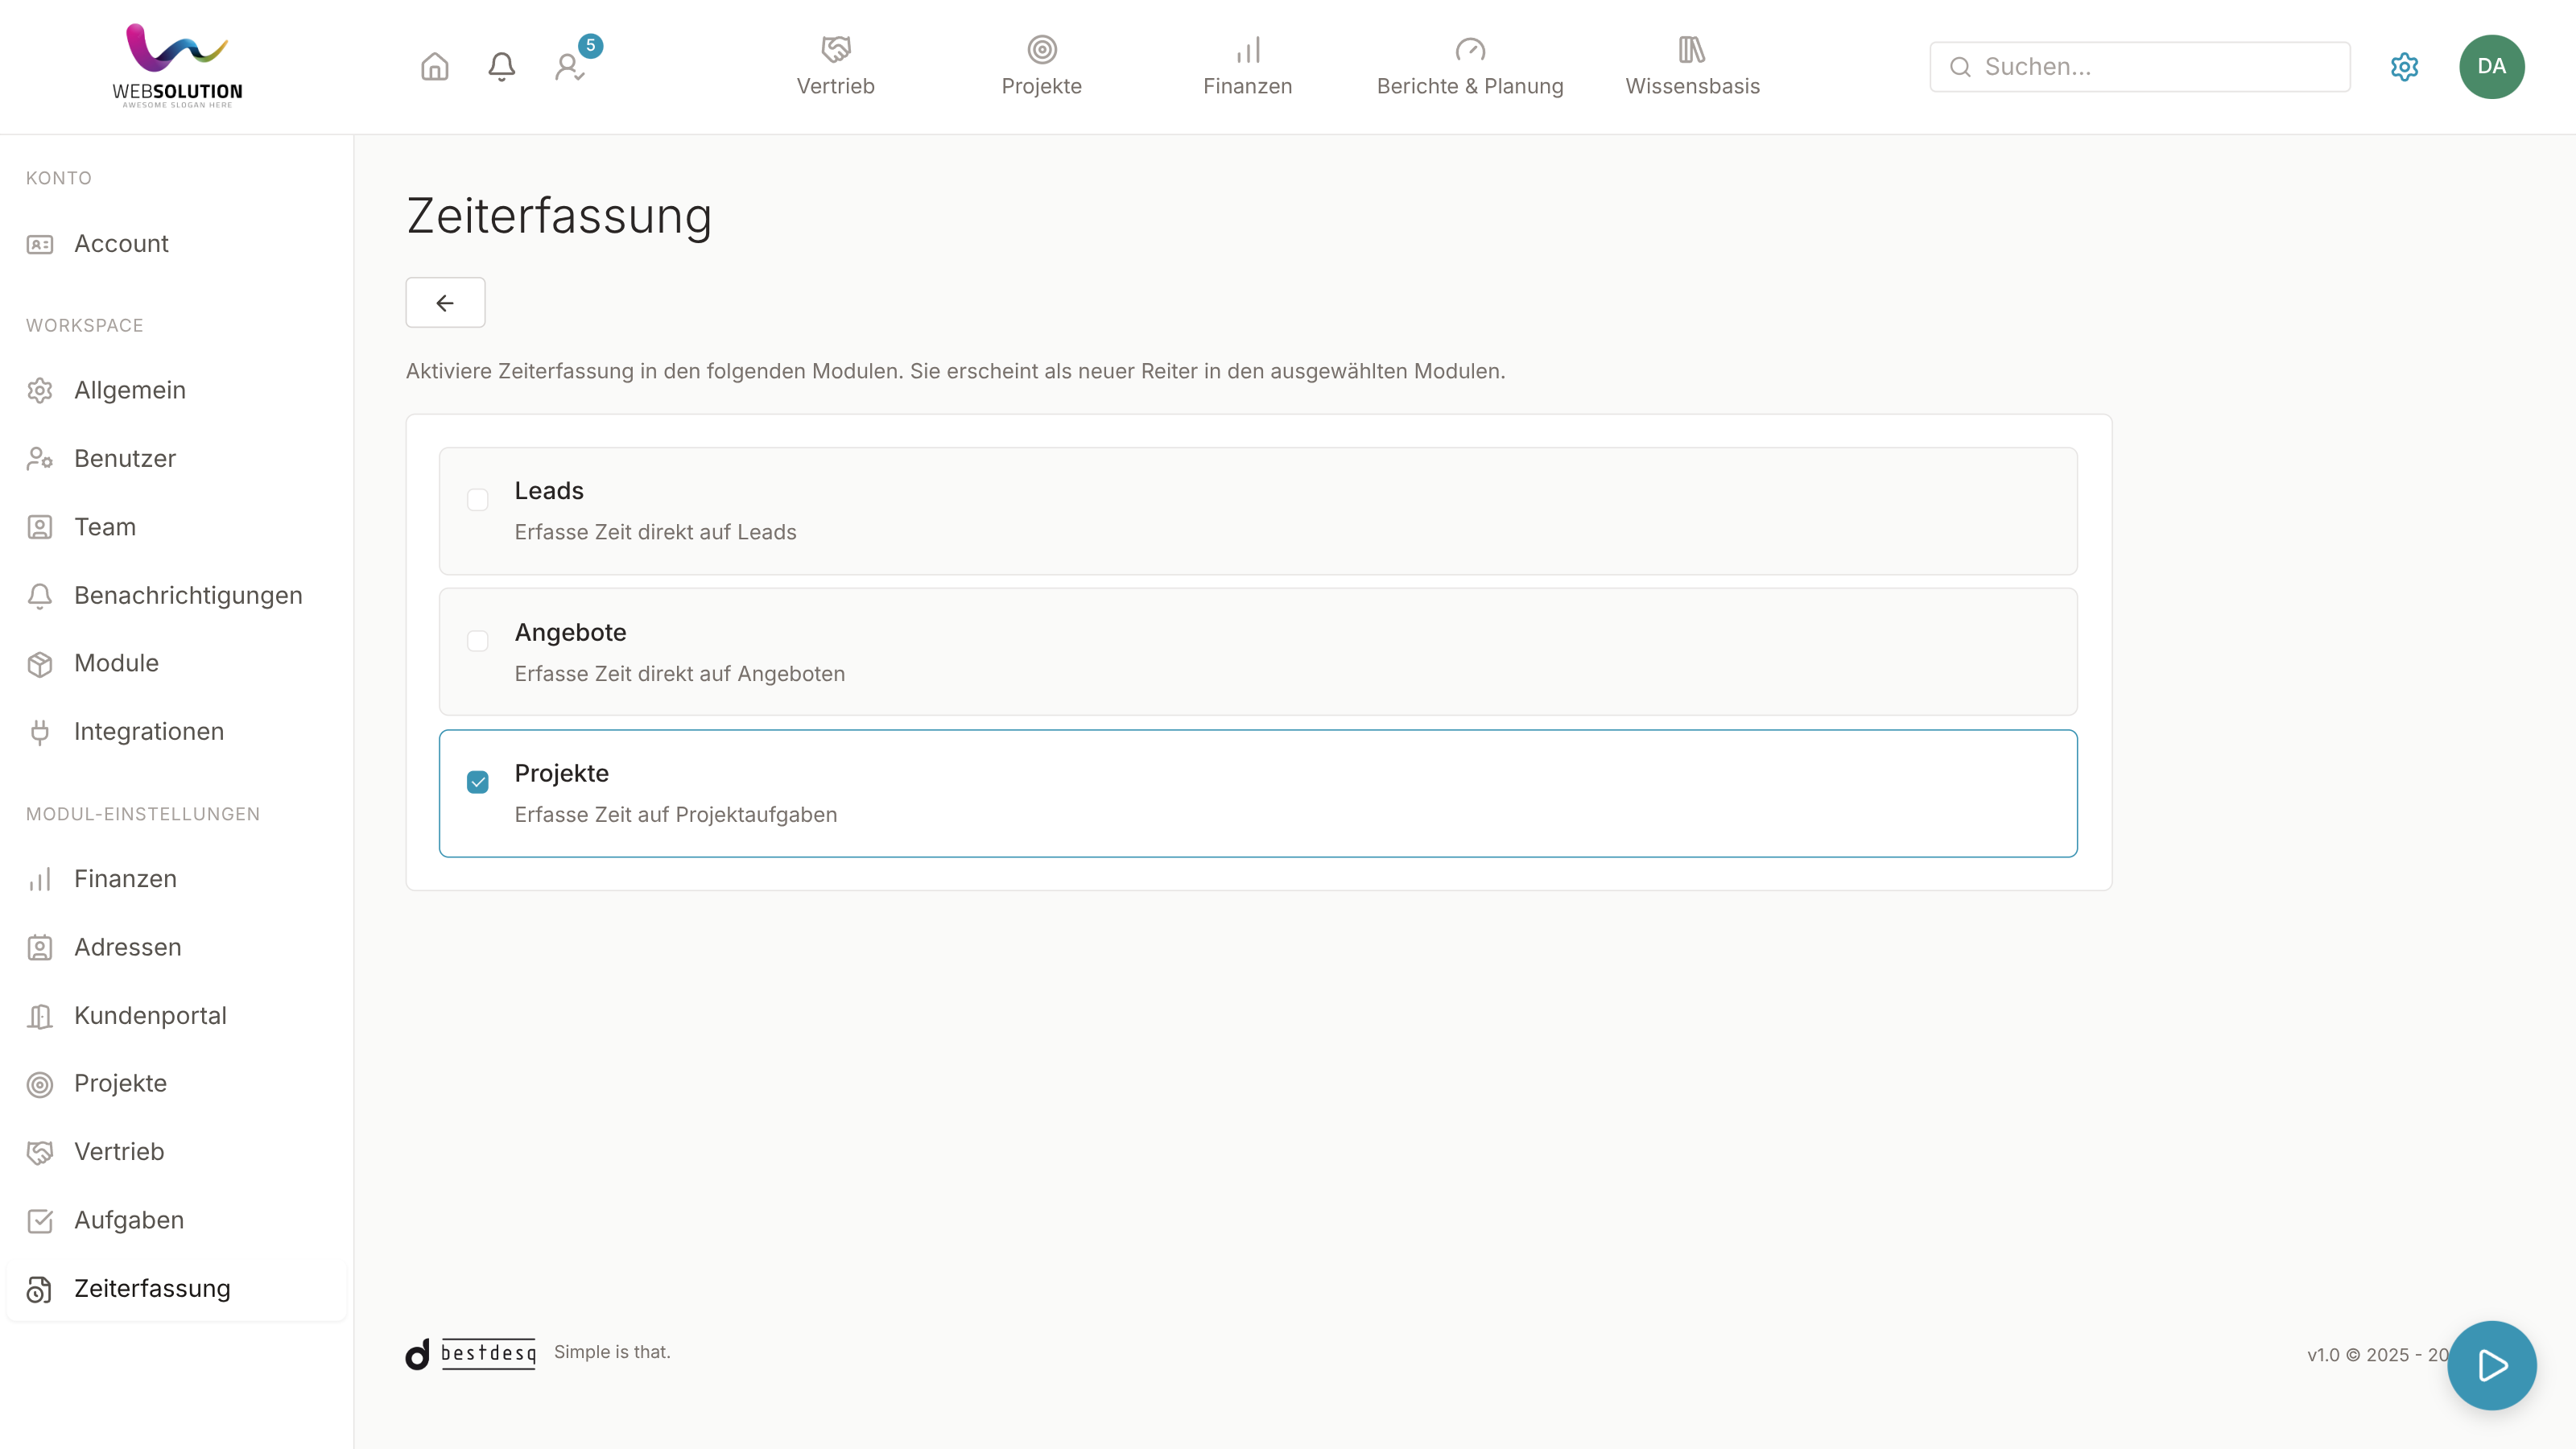Open Aufgaben module settings in sidebar
This screenshot has height=1449, width=2576.
click(176, 1220)
